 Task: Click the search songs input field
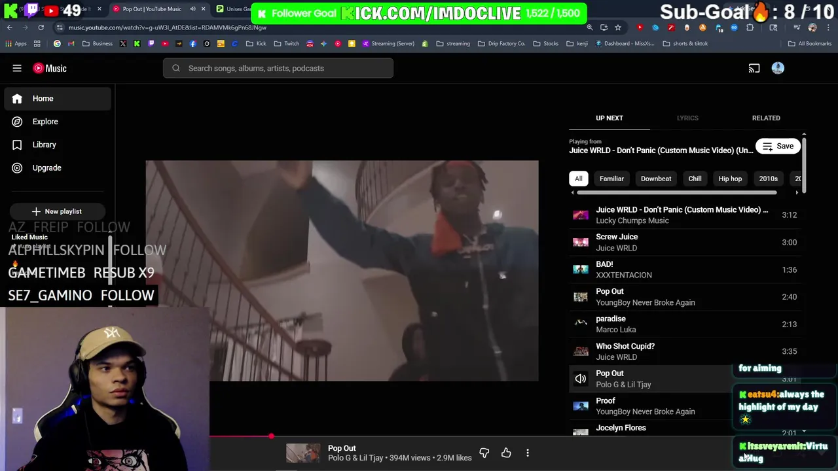coord(278,68)
